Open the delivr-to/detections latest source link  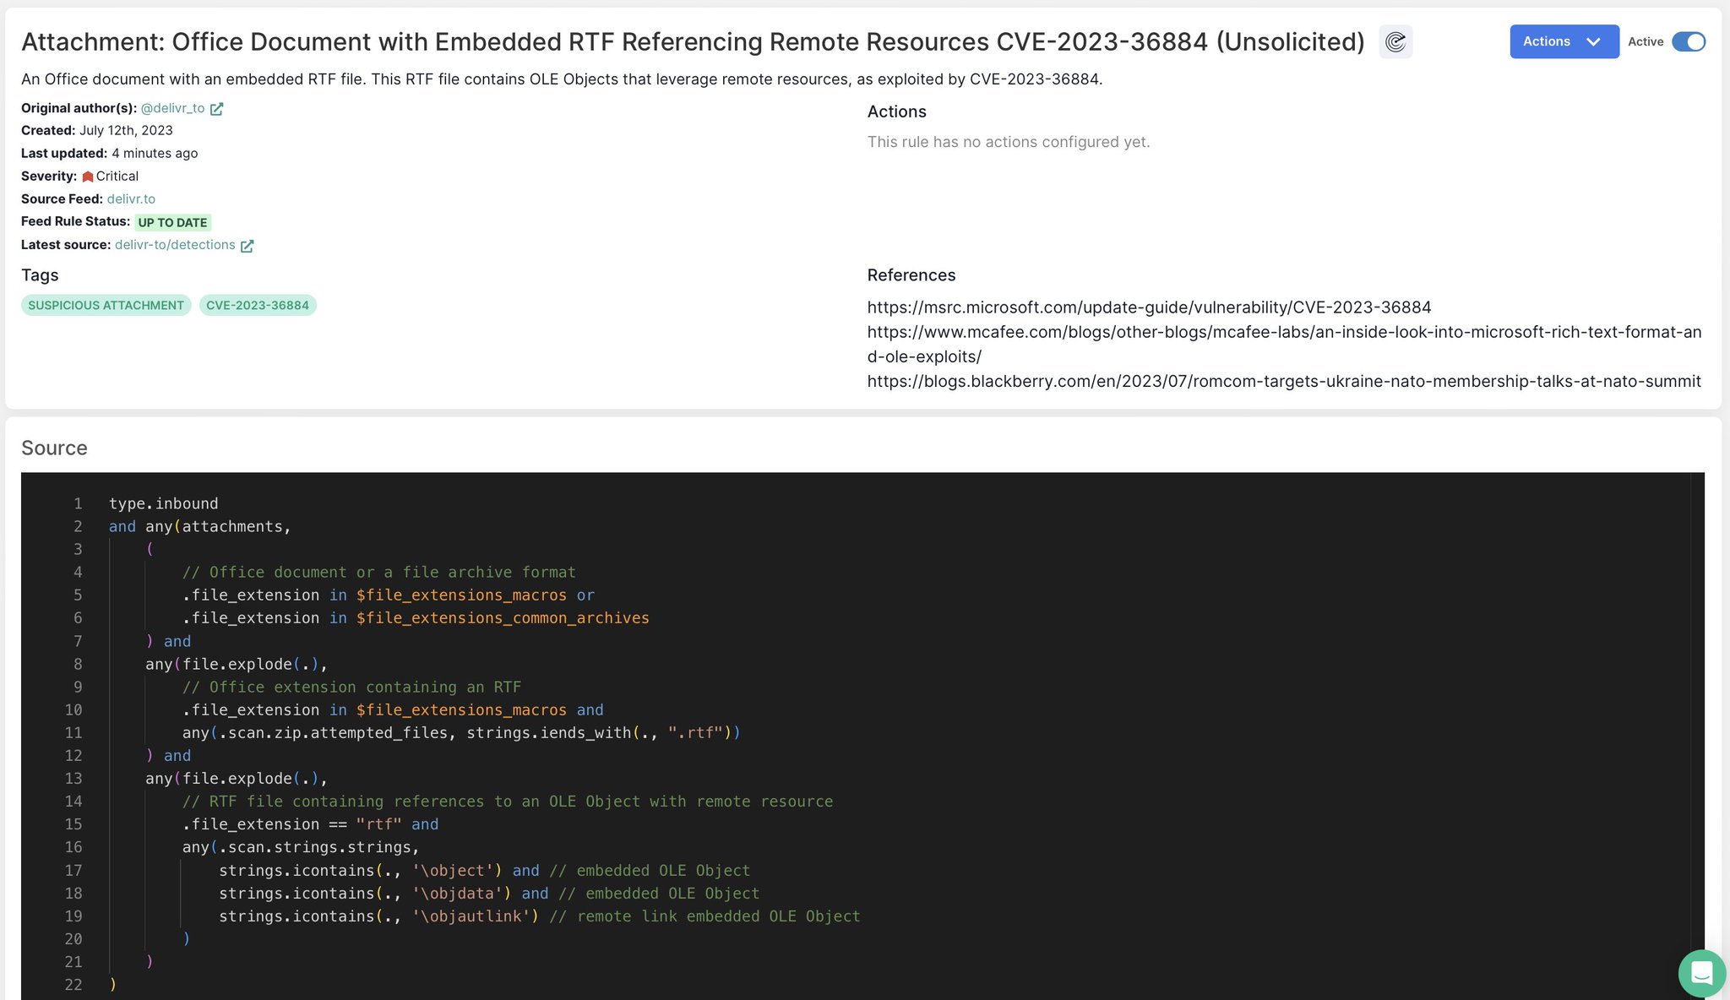click(x=175, y=245)
